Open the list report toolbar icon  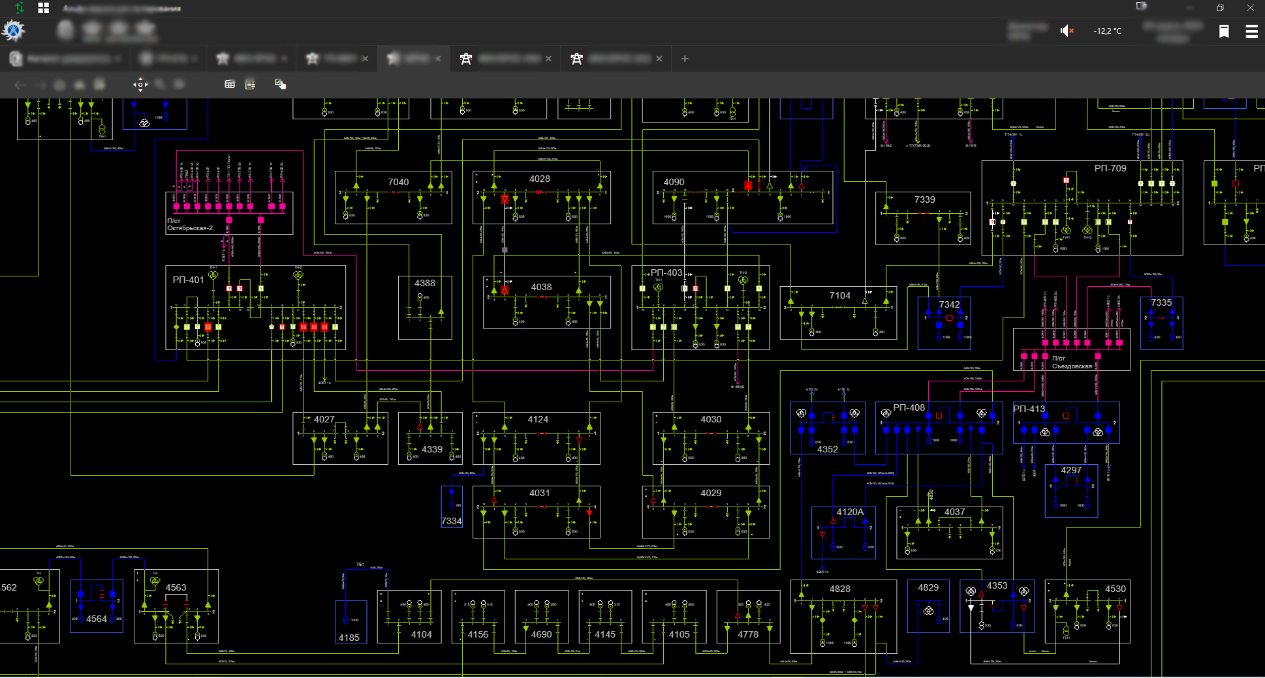(250, 84)
